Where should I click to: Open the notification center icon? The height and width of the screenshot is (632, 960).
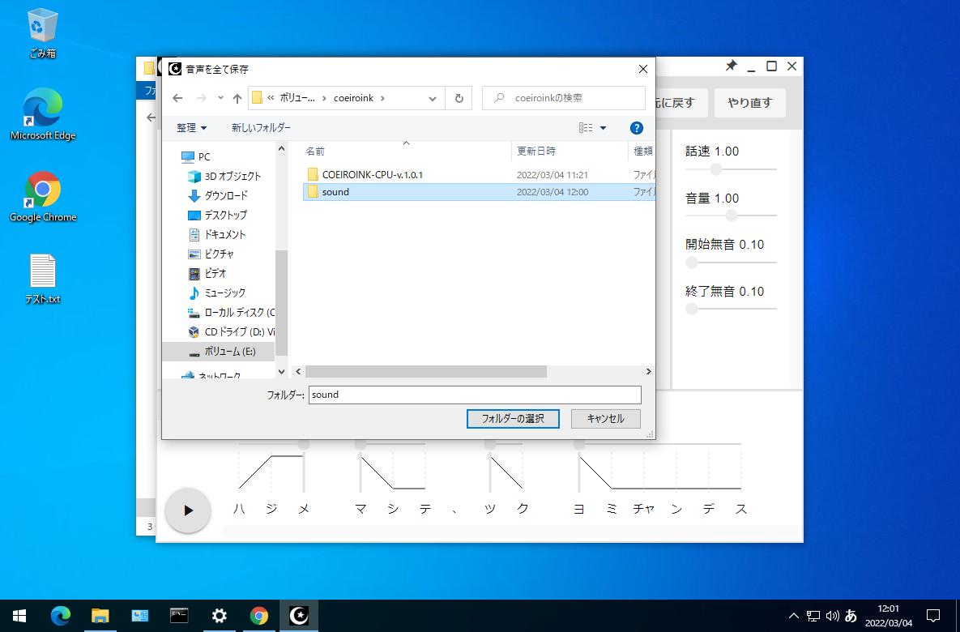pyautogui.click(x=933, y=616)
